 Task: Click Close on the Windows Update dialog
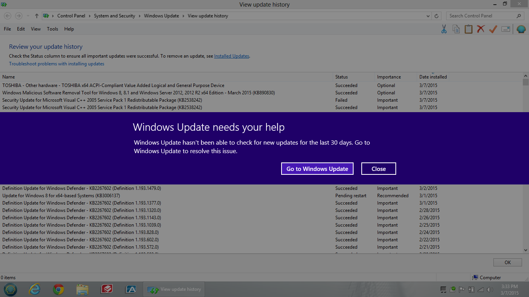[x=378, y=168]
